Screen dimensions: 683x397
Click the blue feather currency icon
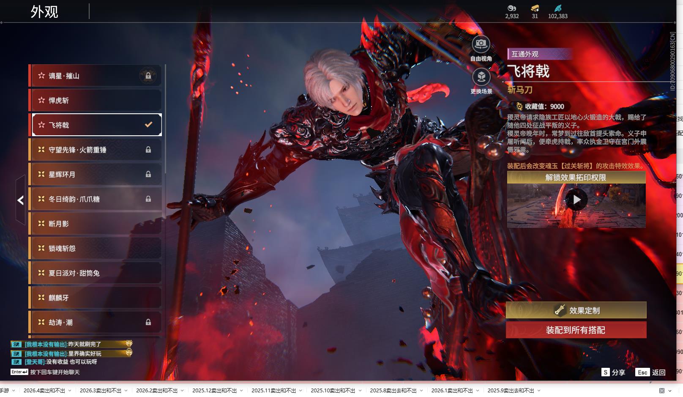click(557, 8)
